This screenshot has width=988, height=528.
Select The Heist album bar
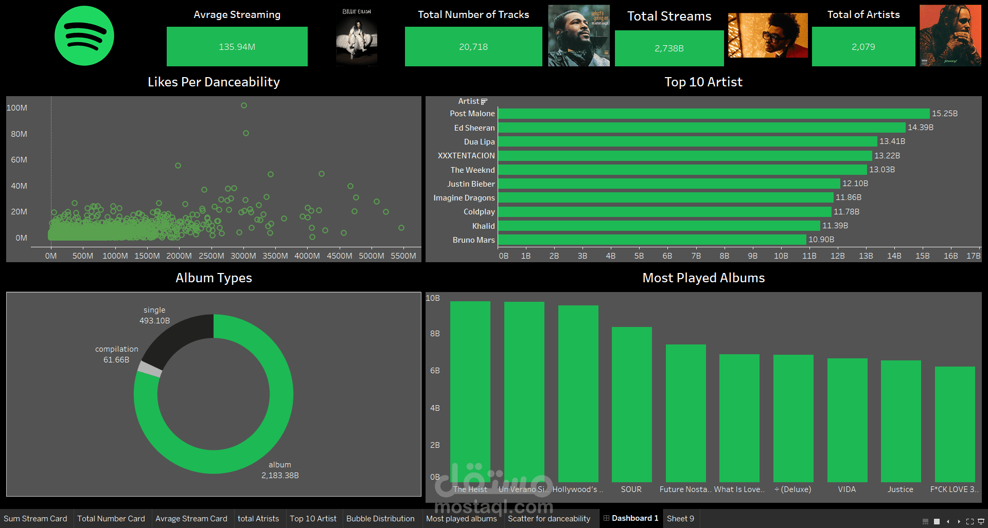[470, 392]
